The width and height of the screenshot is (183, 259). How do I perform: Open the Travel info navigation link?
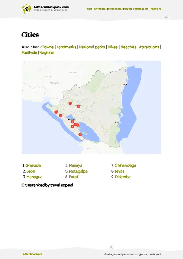tap(155, 9)
